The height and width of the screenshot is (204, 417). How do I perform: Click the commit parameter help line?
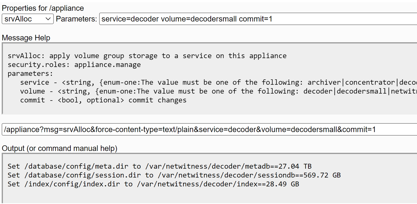(x=103, y=100)
